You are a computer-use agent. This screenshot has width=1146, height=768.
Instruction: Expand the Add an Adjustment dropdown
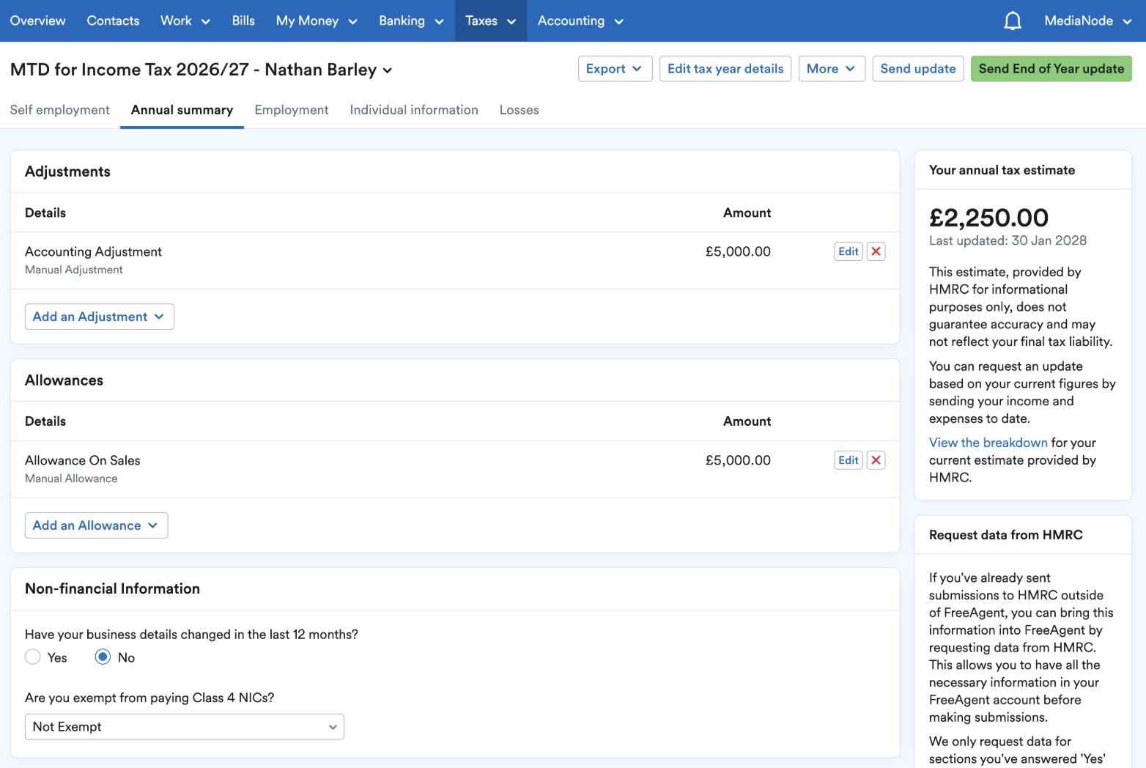click(x=100, y=317)
